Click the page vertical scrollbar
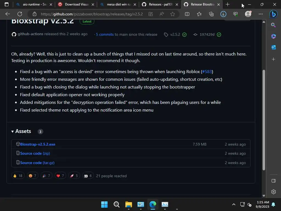Screen dimensions: 281x211 264,120
